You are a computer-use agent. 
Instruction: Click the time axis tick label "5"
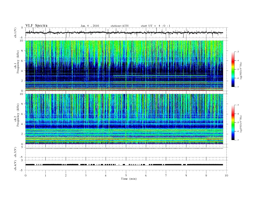click(x=126, y=175)
